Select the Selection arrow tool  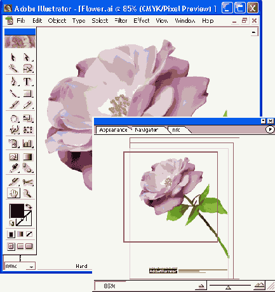13,57
